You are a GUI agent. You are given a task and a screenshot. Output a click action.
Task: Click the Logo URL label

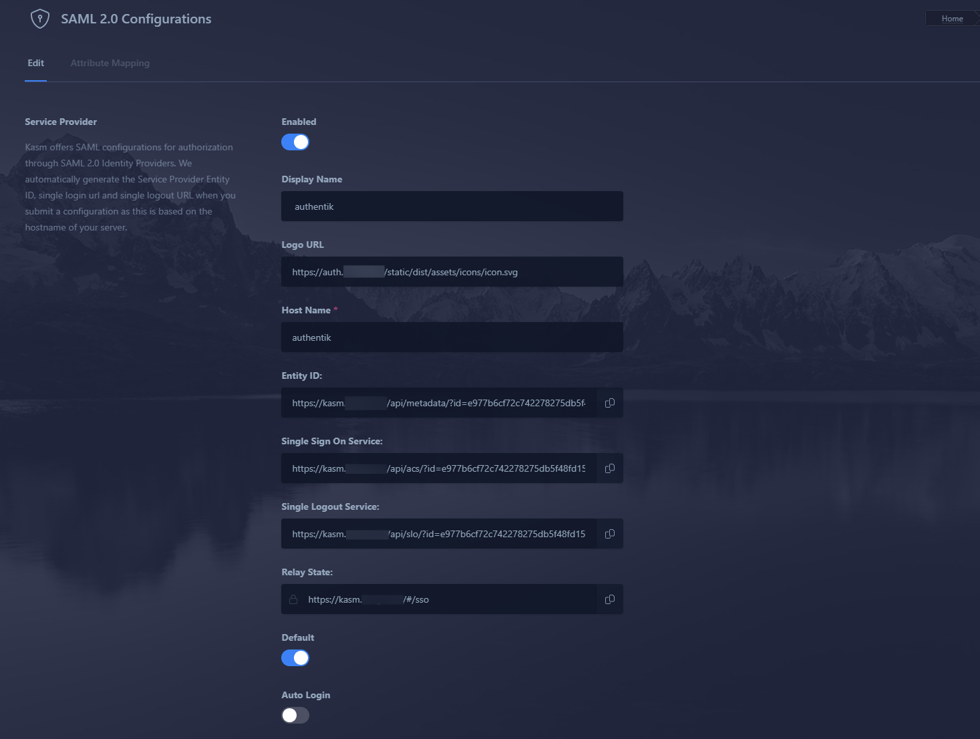[303, 245]
